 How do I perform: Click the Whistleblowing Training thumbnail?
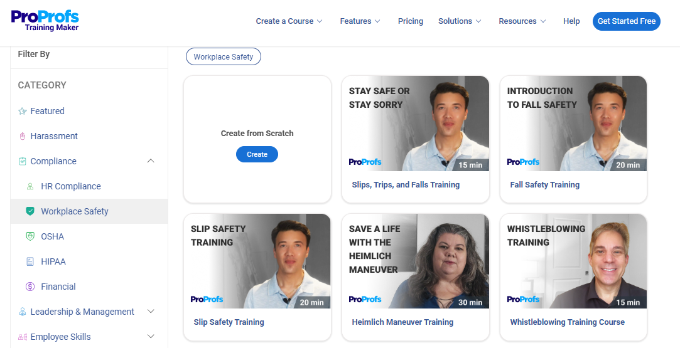pos(573,261)
